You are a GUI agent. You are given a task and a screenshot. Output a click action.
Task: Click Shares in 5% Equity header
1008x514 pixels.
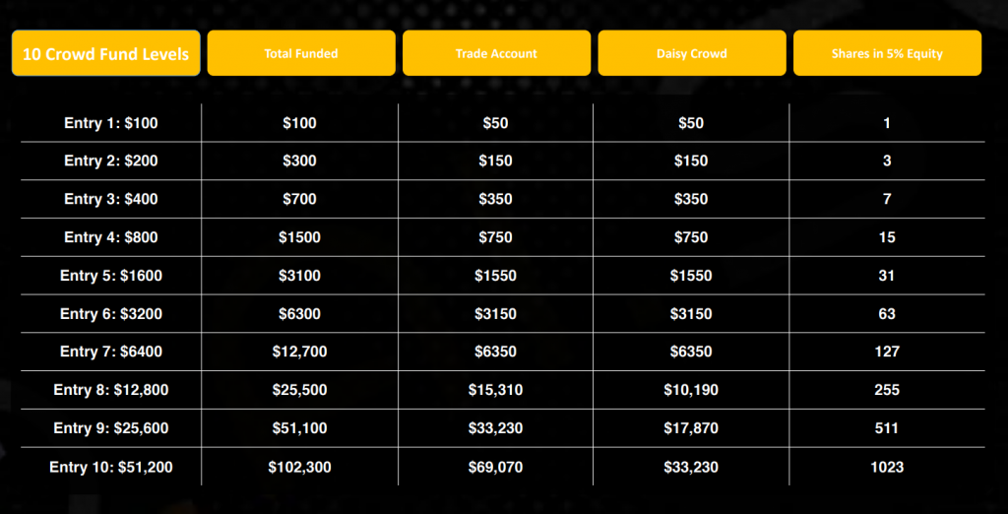coord(887,53)
